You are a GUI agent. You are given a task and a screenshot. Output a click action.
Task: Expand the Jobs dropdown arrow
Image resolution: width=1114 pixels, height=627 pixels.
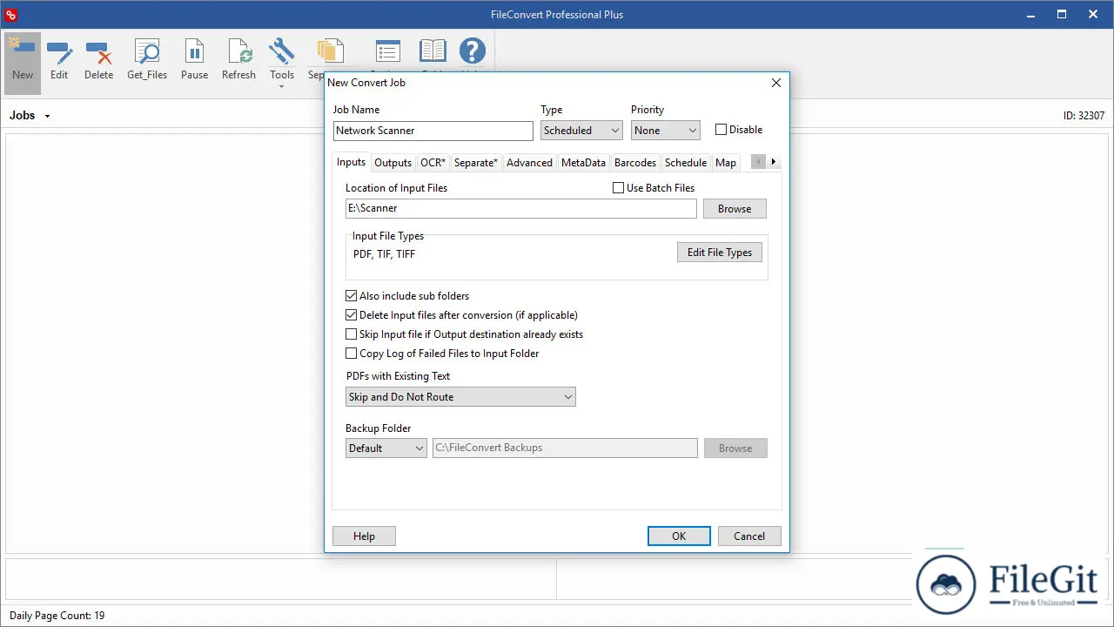tap(47, 117)
